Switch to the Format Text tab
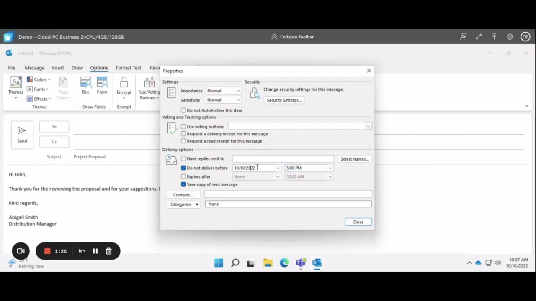The height and width of the screenshot is (301, 536). coord(129,68)
